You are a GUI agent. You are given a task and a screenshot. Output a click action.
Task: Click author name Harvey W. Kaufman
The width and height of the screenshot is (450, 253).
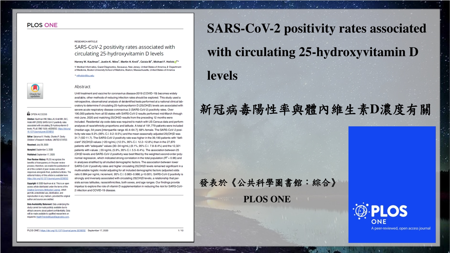click(x=86, y=62)
